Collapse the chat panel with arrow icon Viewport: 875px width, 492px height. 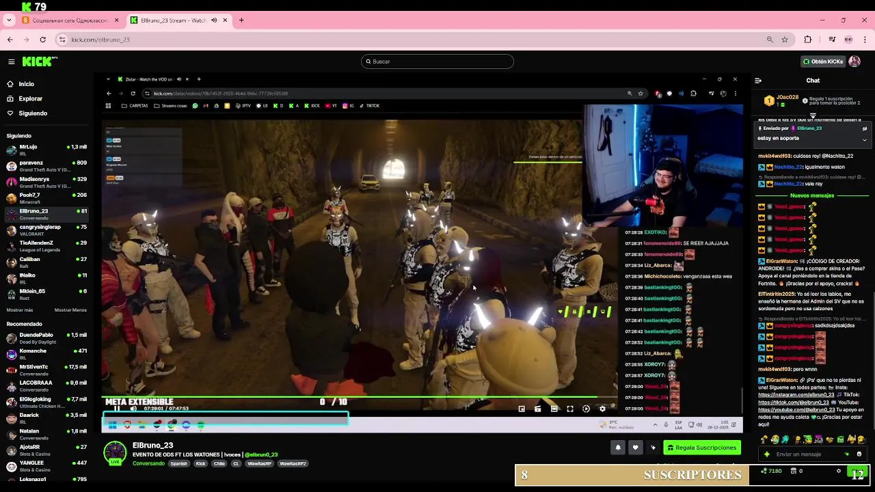coord(758,81)
